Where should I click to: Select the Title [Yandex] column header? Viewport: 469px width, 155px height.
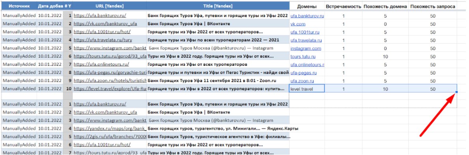[x=217, y=6]
